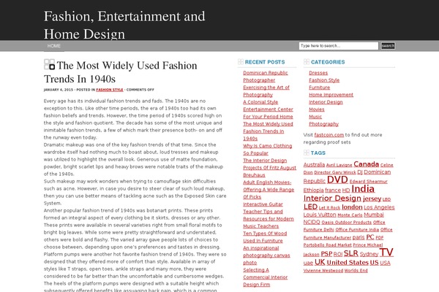Open Exercising the Art of Photography post

pyautogui.click(x=266, y=91)
